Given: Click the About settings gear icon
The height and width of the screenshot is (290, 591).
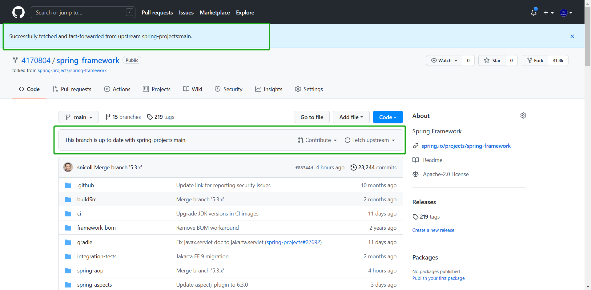Looking at the screenshot, I should pyautogui.click(x=523, y=115).
